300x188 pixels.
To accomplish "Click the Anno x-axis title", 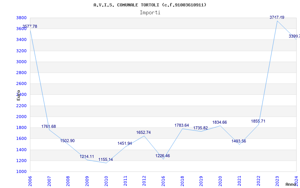I will (291, 185).
